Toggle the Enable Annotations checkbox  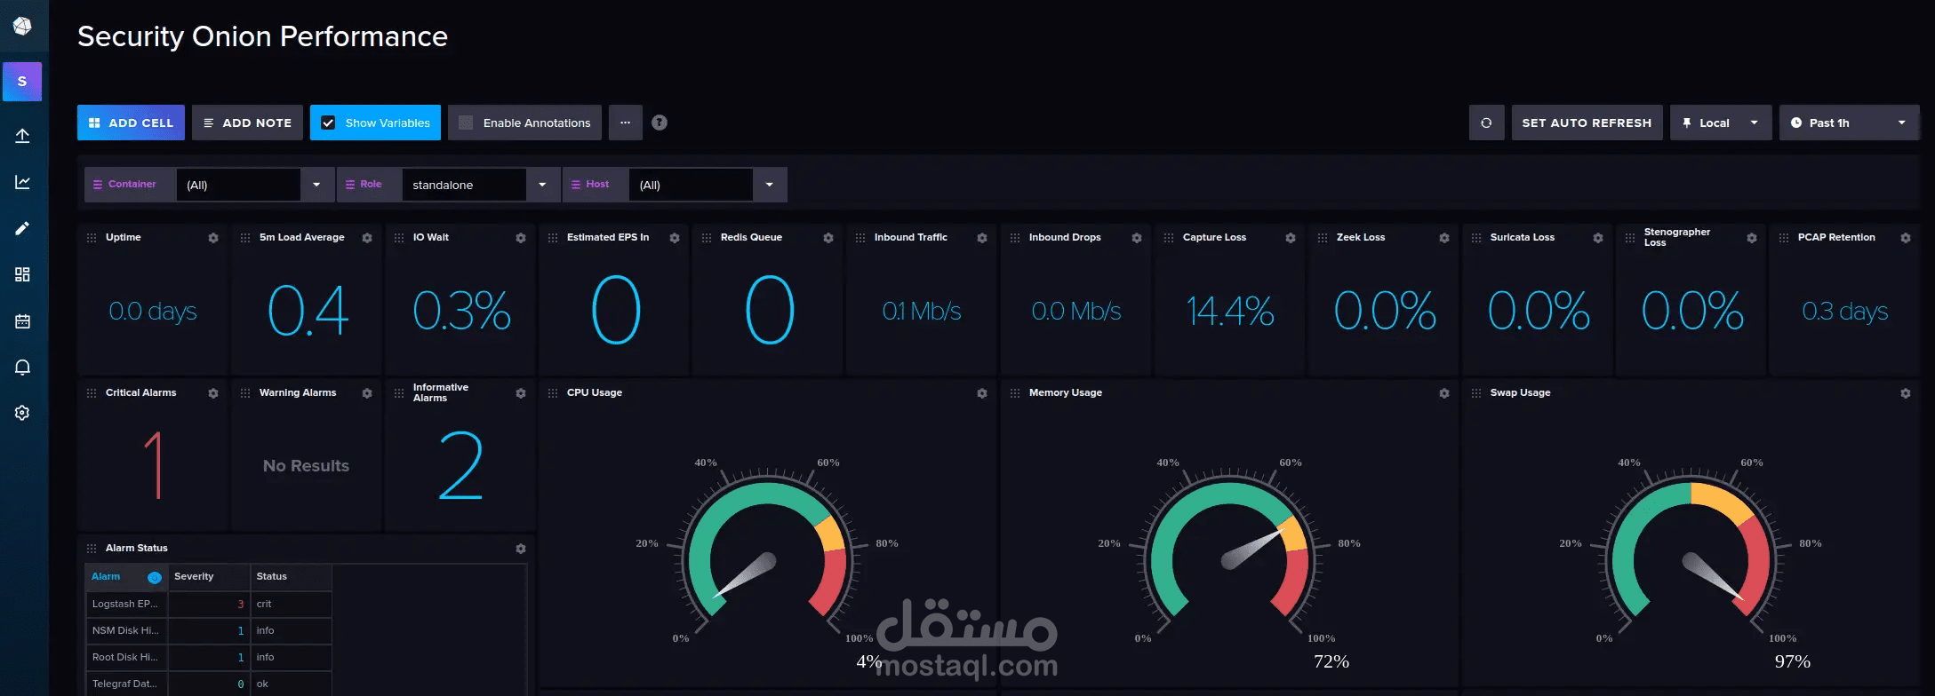[466, 123]
